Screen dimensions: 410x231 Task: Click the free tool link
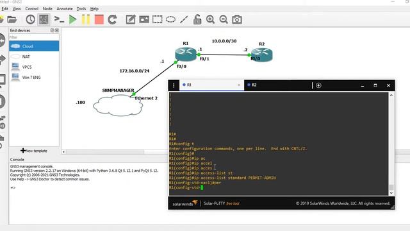tap(233, 203)
